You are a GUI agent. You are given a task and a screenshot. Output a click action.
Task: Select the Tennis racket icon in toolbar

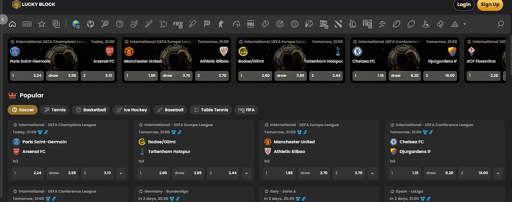pyautogui.click(x=105, y=24)
